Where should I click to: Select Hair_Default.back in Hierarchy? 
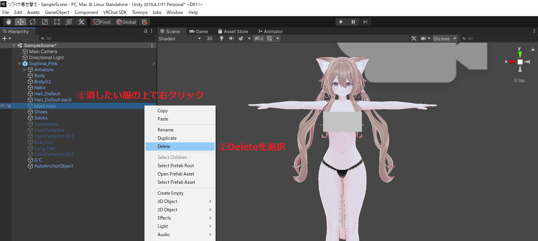pos(53,100)
